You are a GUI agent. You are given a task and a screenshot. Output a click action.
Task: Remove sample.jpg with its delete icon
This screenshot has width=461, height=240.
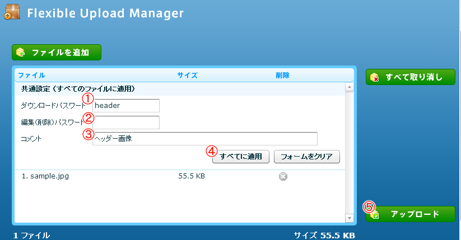click(283, 176)
